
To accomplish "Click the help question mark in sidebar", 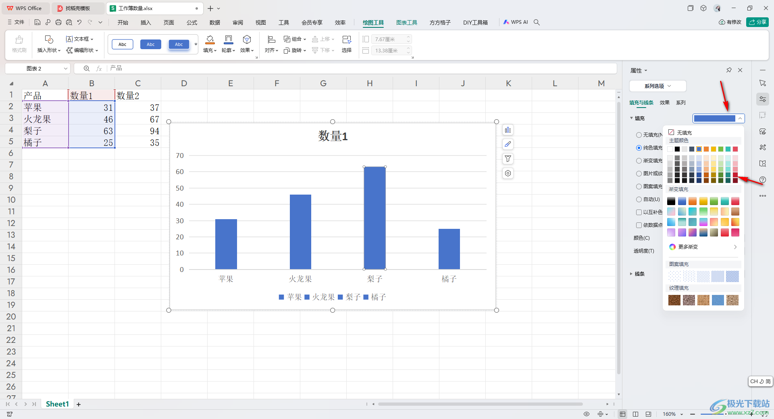I will coord(763,180).
